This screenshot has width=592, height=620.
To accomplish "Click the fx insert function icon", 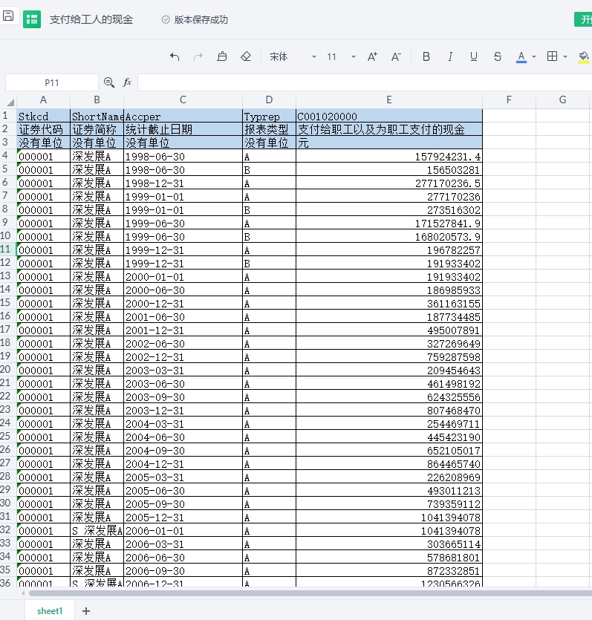I will point(127,82).
